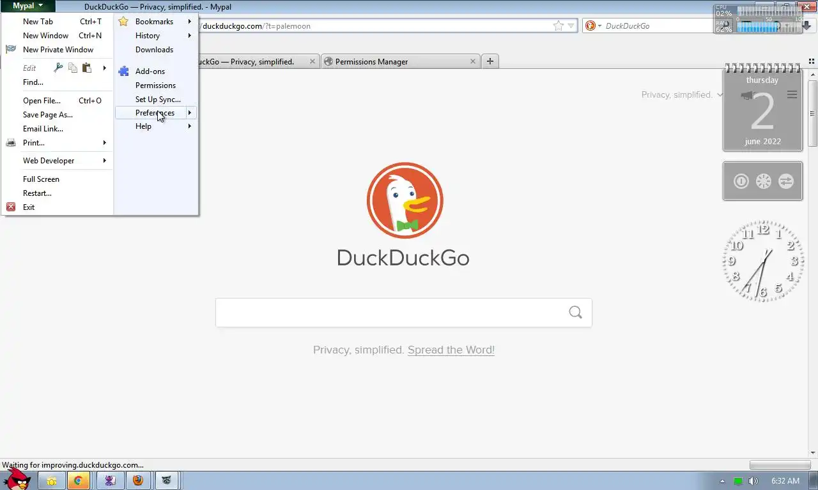Expand Privacy, simplified dropdown chevron
Image resolution: width=818 pixels, height=490 pixels.
click(720, 95)
